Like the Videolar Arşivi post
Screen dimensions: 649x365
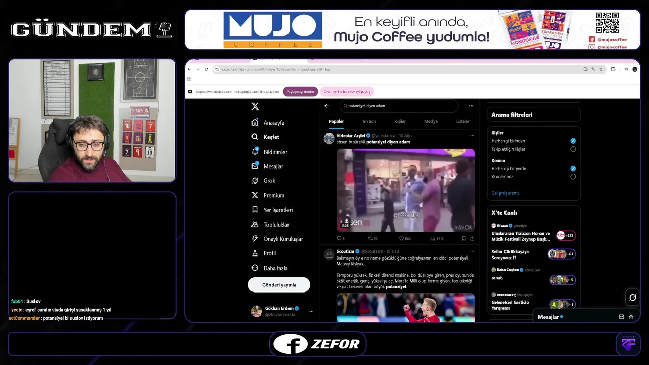point(405,238)
